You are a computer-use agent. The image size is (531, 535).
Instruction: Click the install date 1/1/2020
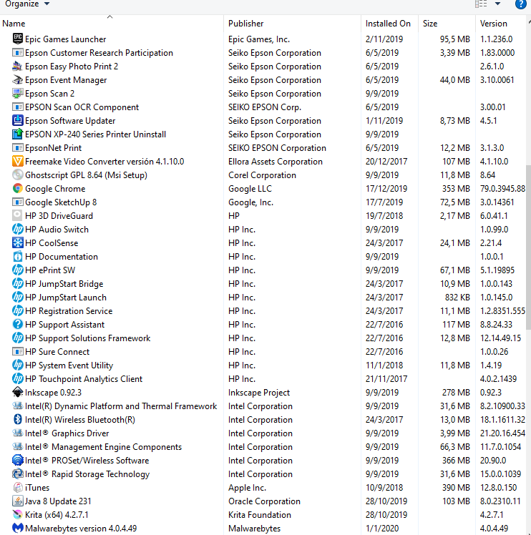click(381, 528)
